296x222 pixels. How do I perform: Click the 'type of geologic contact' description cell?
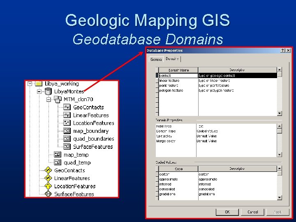click(x=238, y=76)
